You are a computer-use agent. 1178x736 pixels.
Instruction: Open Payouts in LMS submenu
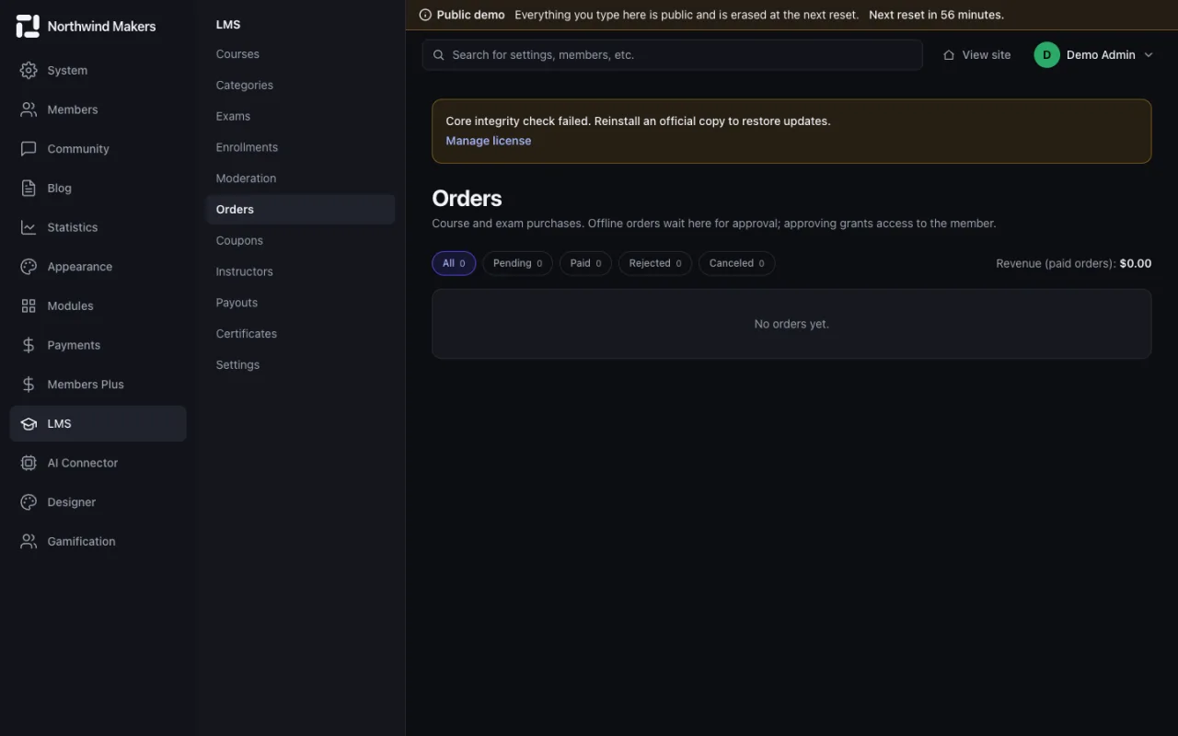coord(300,303)
